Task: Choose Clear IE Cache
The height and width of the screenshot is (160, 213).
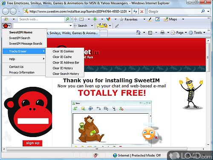Action: 65,57
